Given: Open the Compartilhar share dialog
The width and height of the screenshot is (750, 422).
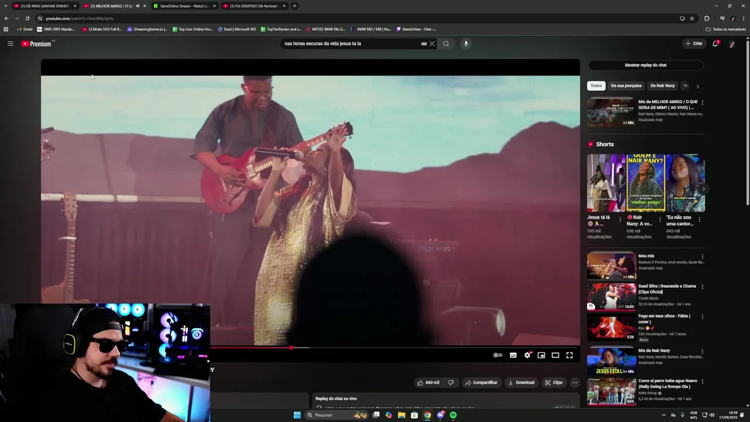Looking at the screenshot, I should point(481,383).
